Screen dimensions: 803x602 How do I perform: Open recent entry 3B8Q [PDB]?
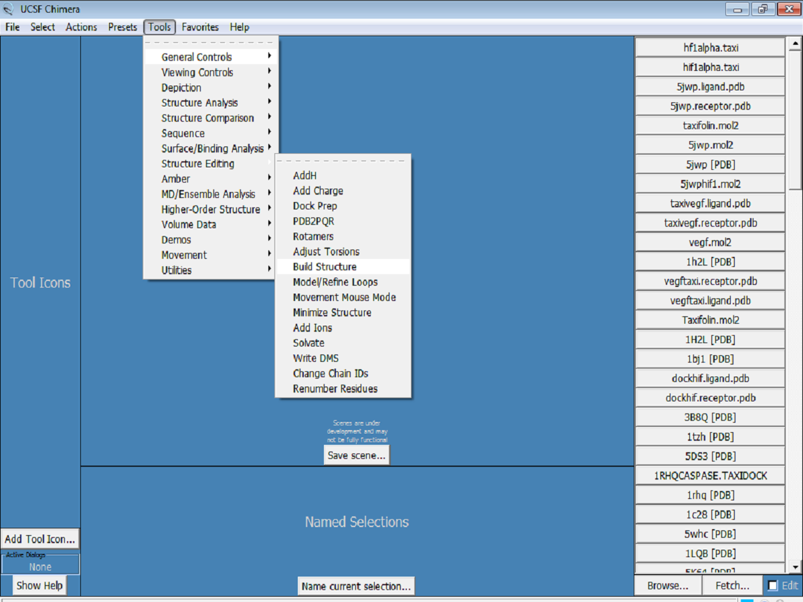[710, 417]
